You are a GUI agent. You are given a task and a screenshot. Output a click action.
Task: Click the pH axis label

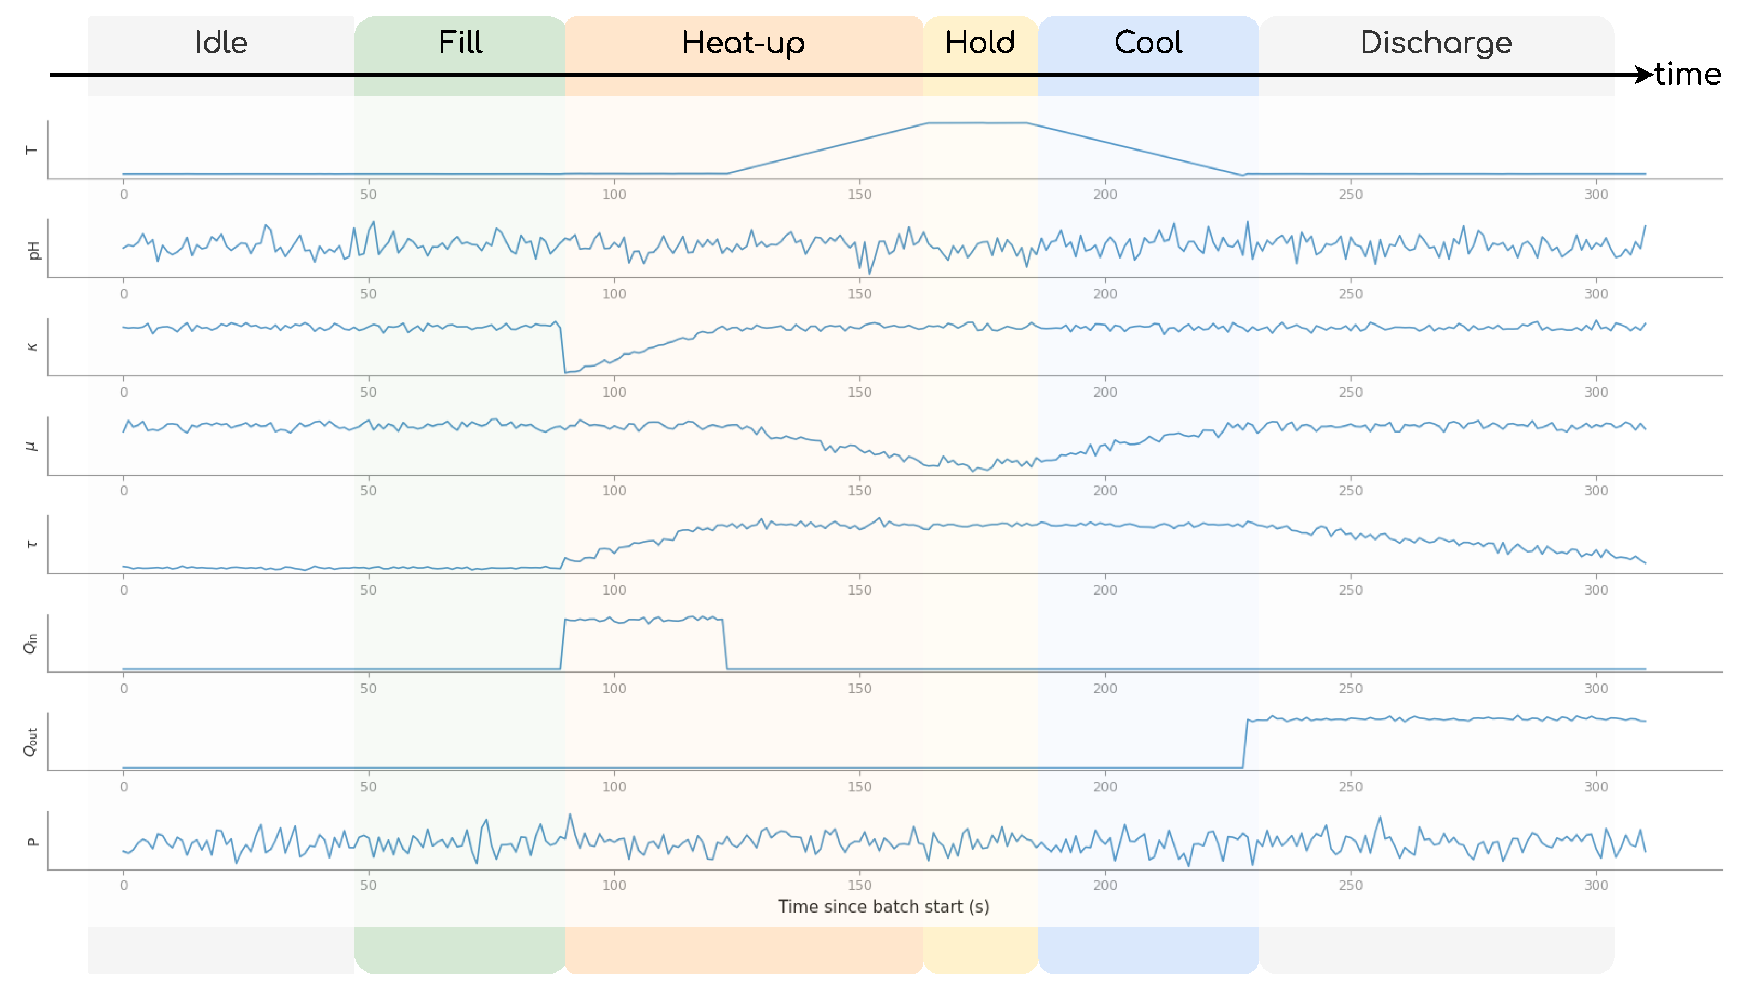pos(33,250)
